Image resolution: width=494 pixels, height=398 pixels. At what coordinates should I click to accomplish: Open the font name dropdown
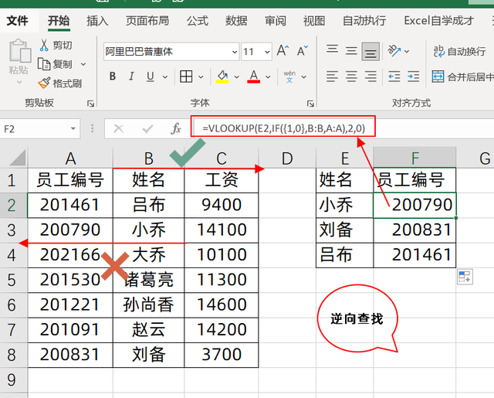point(235,52)
